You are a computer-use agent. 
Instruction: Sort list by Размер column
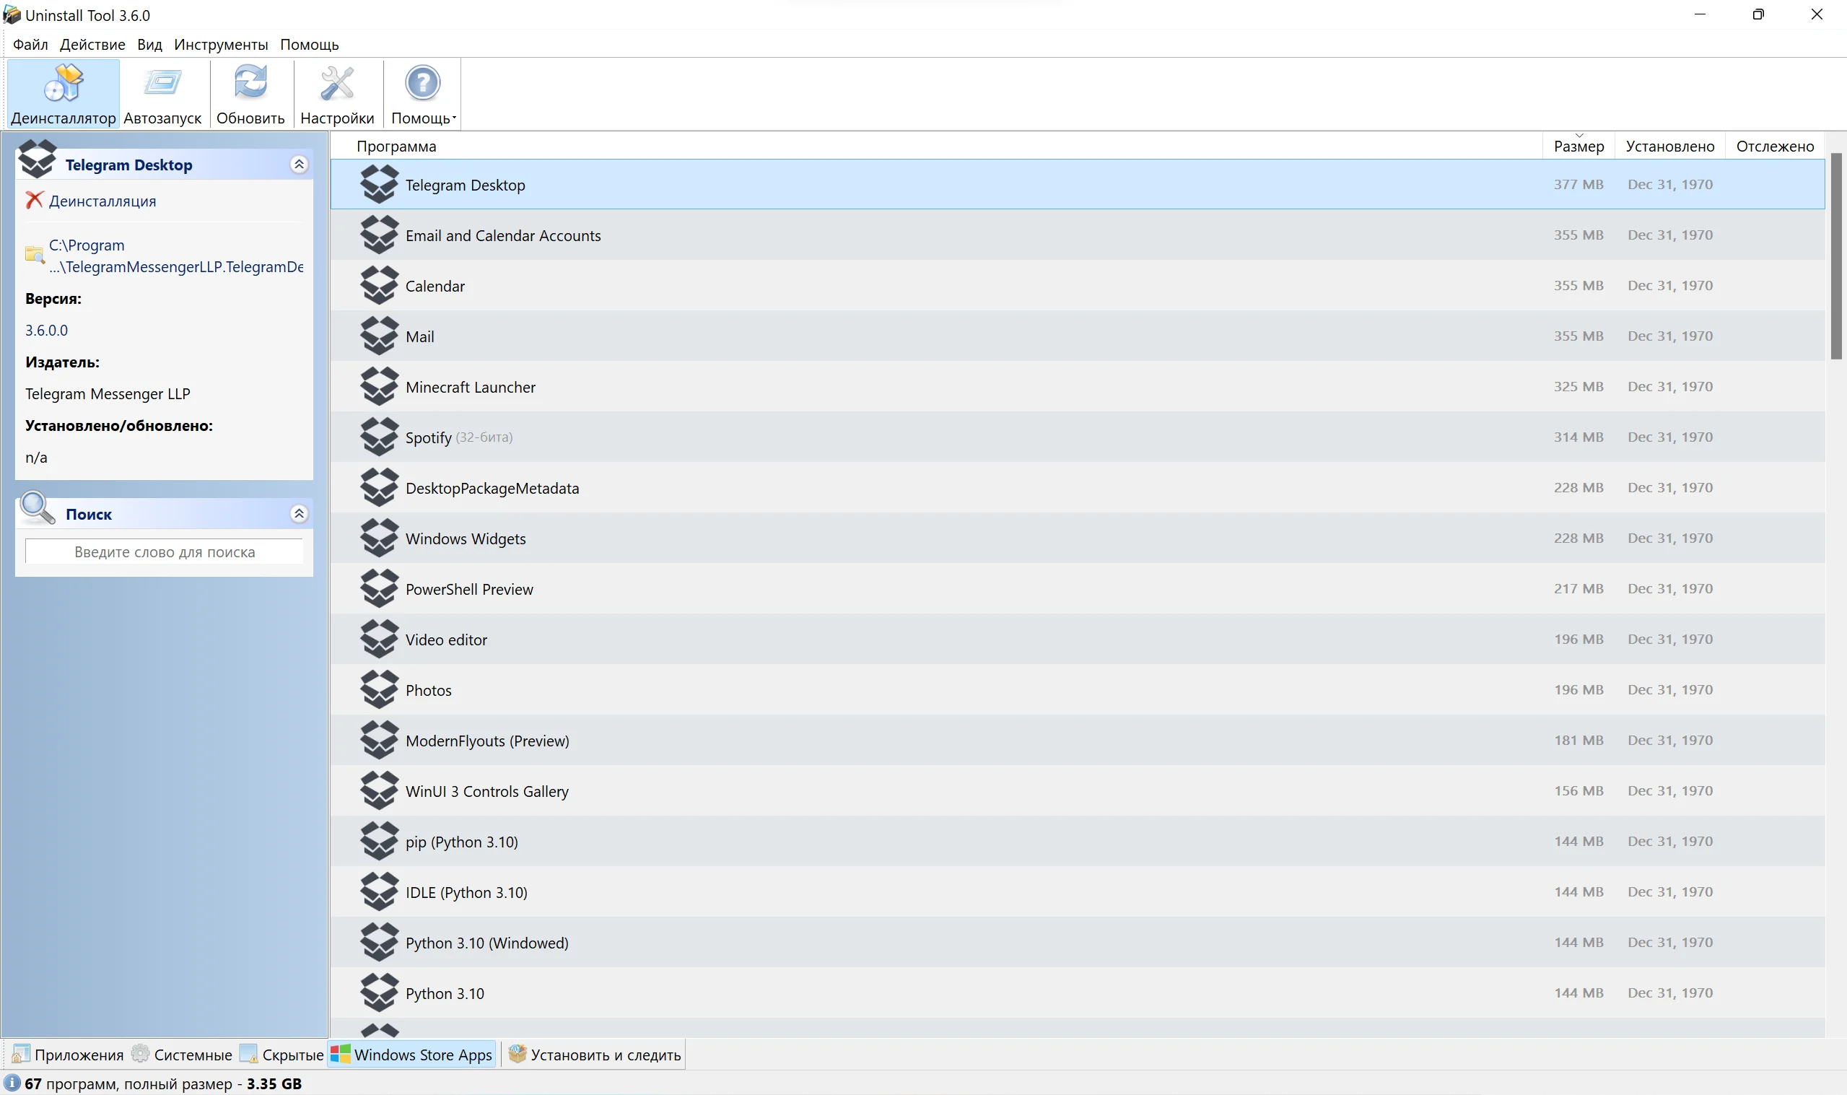click(1579, 146)
